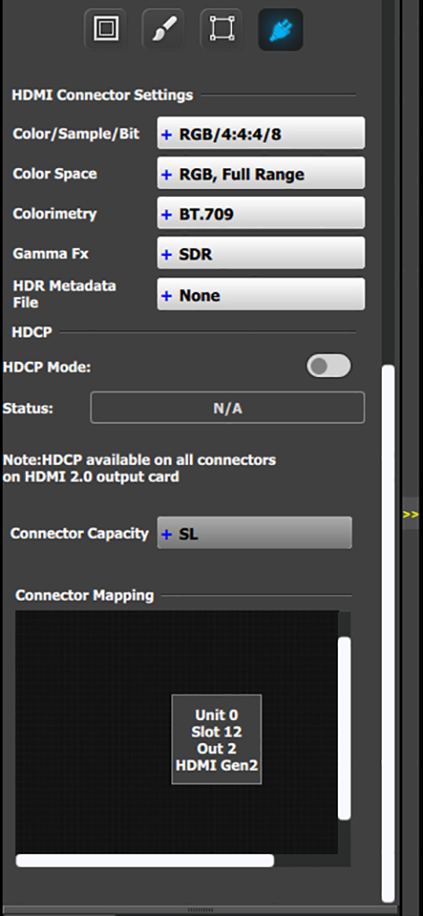Click the HDCP Status N/A field
Viewport: 423px width, 916px height.
pyautogui.click(x=228, y=407)
